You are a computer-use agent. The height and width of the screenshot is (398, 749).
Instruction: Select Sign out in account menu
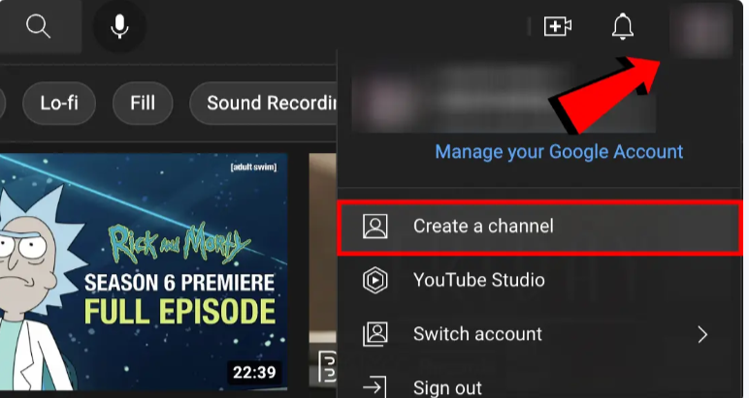click(539, 387)
